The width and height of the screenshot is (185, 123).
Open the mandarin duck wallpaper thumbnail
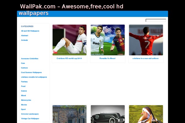click(x=146, y=114)
